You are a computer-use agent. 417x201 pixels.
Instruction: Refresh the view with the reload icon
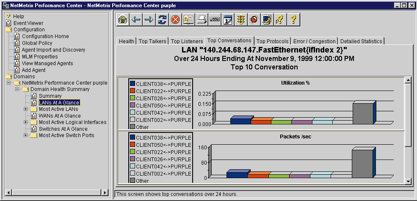tap(162, 19)
